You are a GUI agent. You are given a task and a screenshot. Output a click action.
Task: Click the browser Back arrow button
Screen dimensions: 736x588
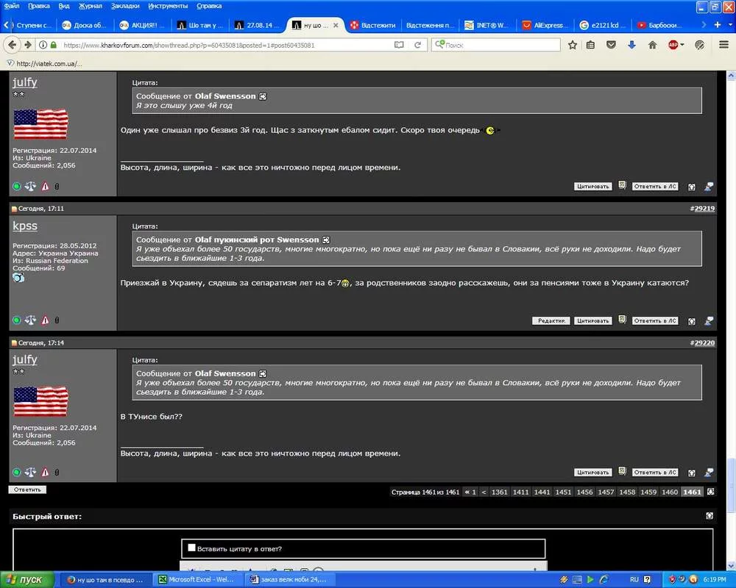point(12,45)
